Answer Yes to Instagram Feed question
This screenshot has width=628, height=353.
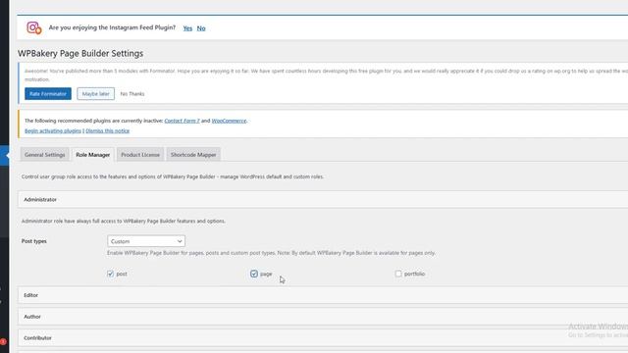(187, 28)
